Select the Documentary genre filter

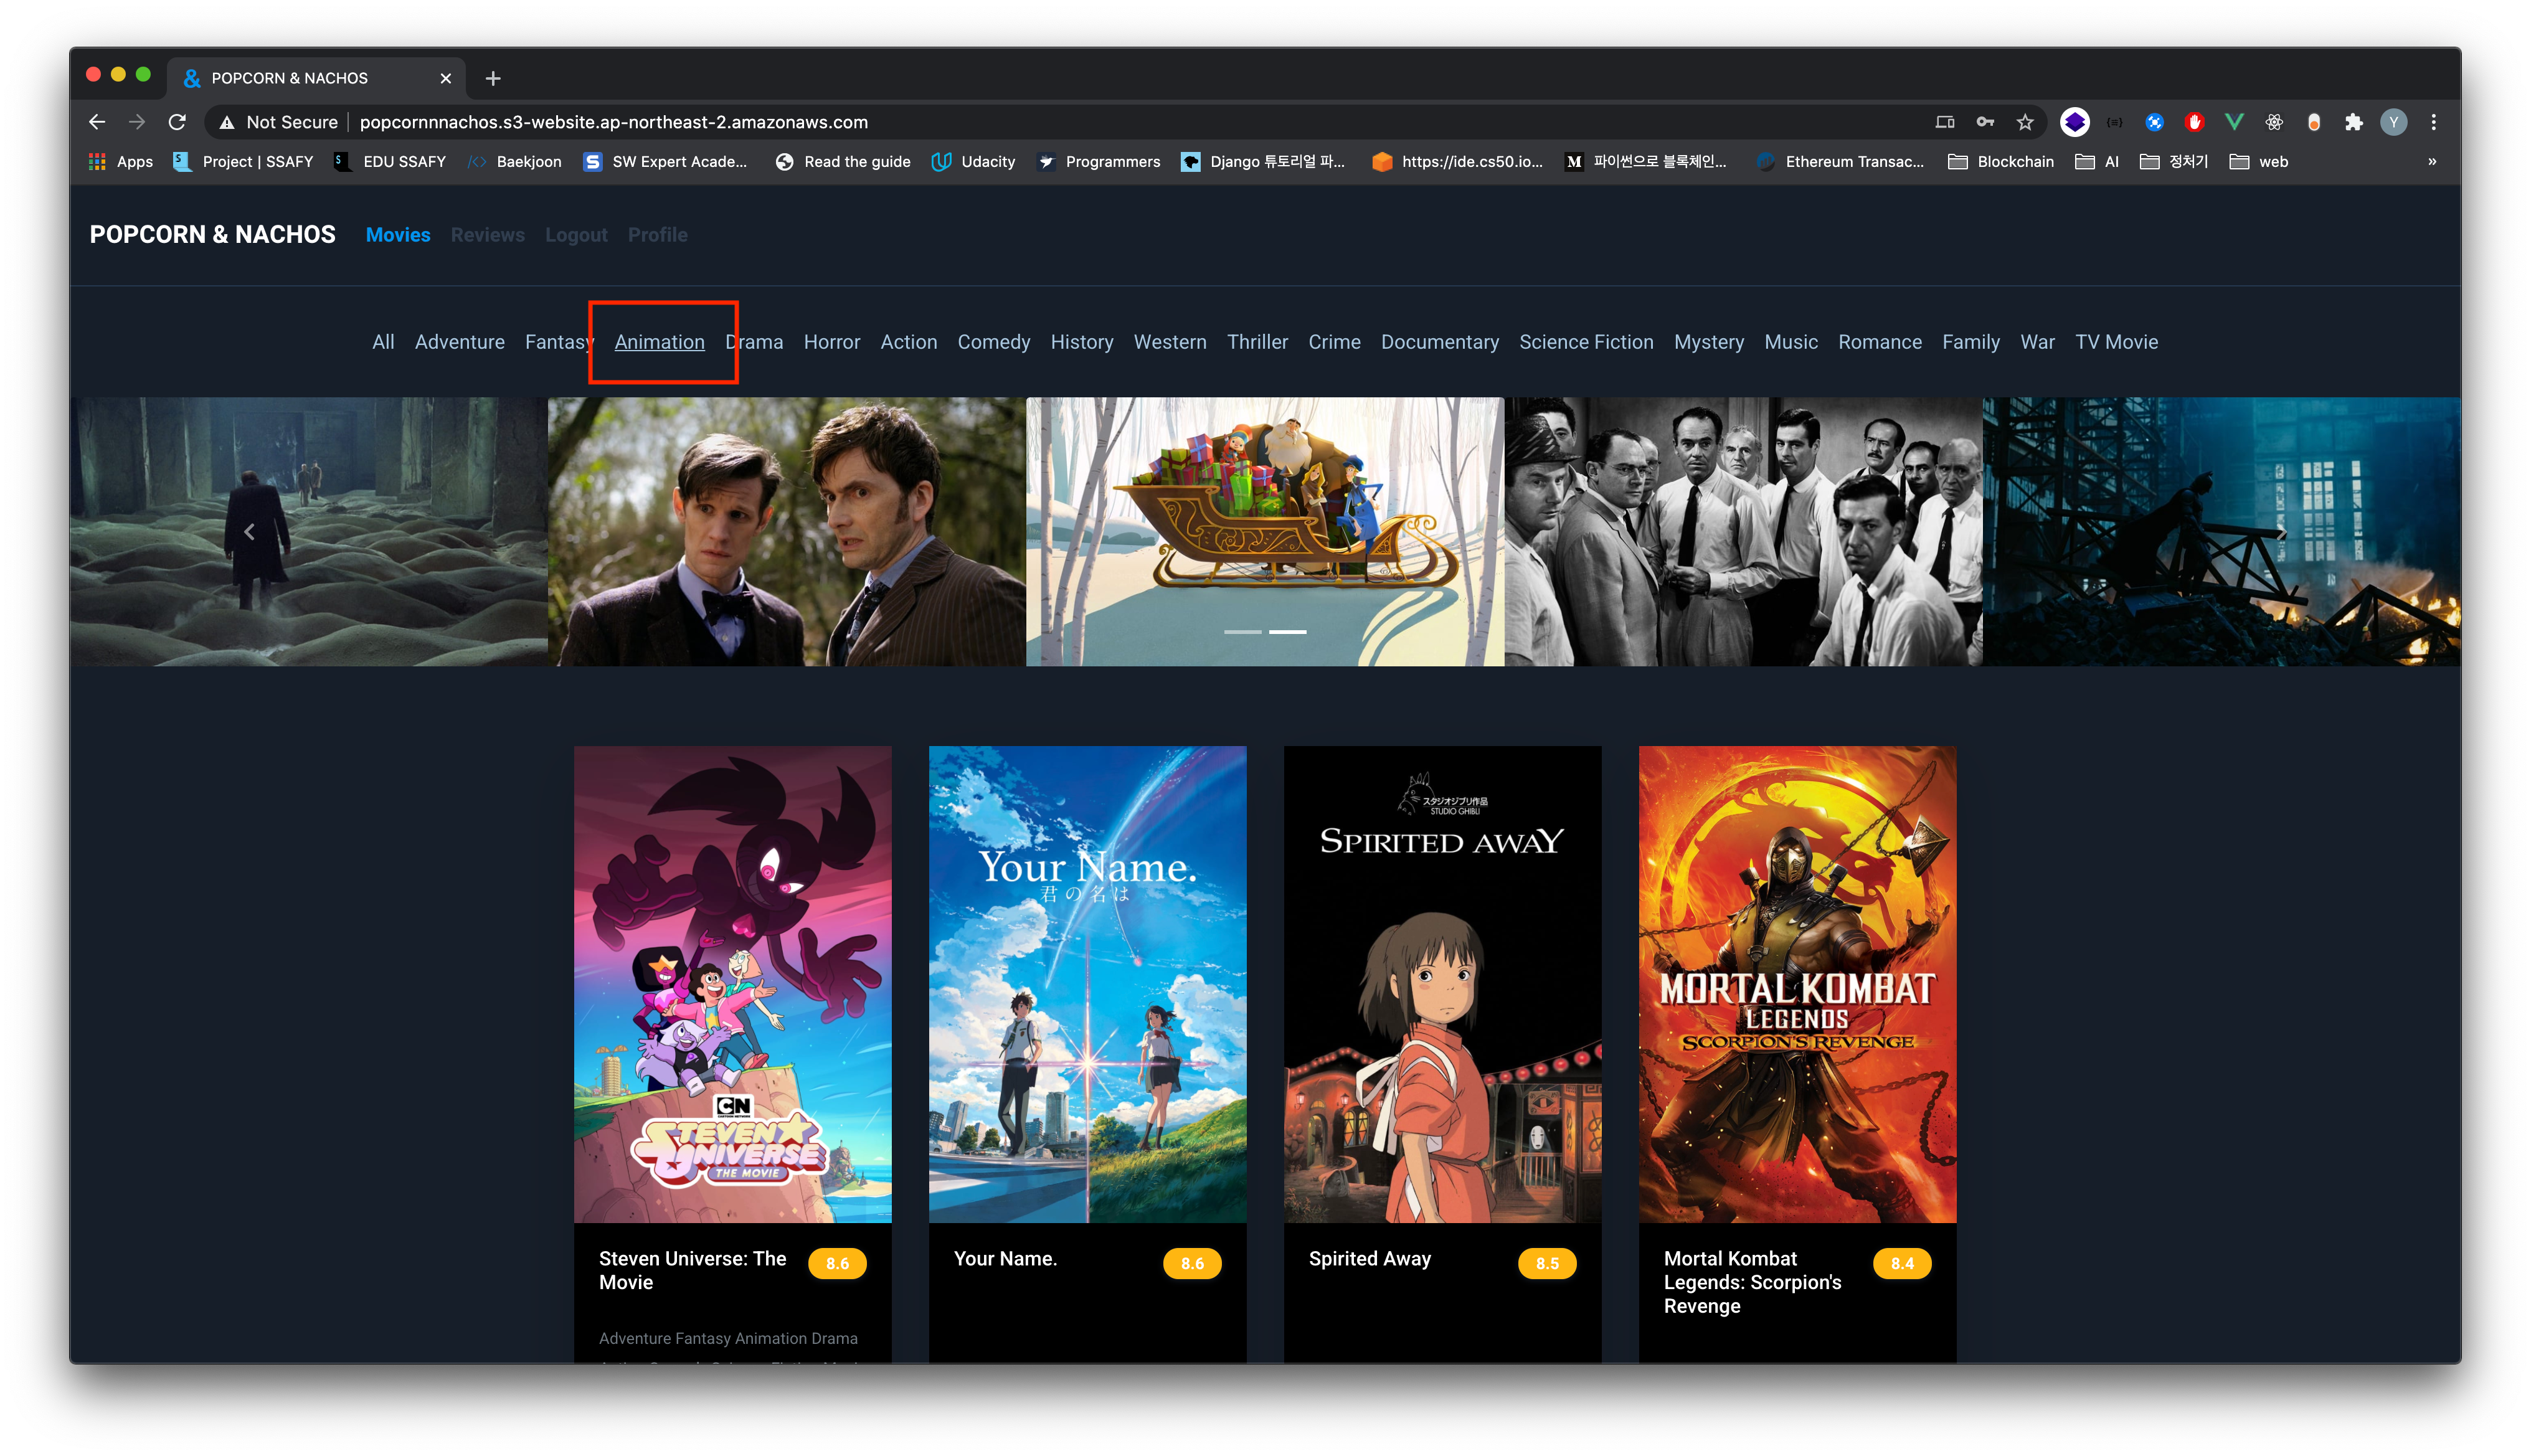pyautogui.click(x=1439, y=342)
